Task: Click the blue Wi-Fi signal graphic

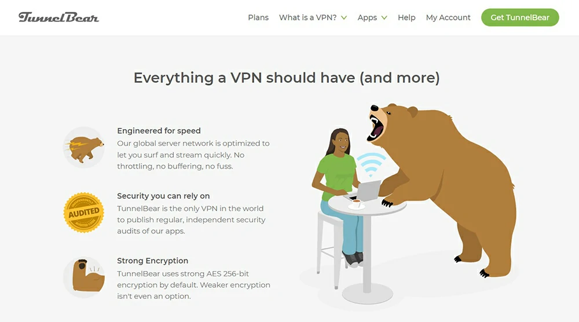Action: [371, 163]
